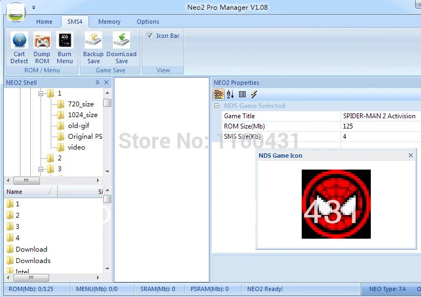The height and width of the screenshot is (297, 421).
Task: Select folder 4 in the file list
Action: point(17,238)
